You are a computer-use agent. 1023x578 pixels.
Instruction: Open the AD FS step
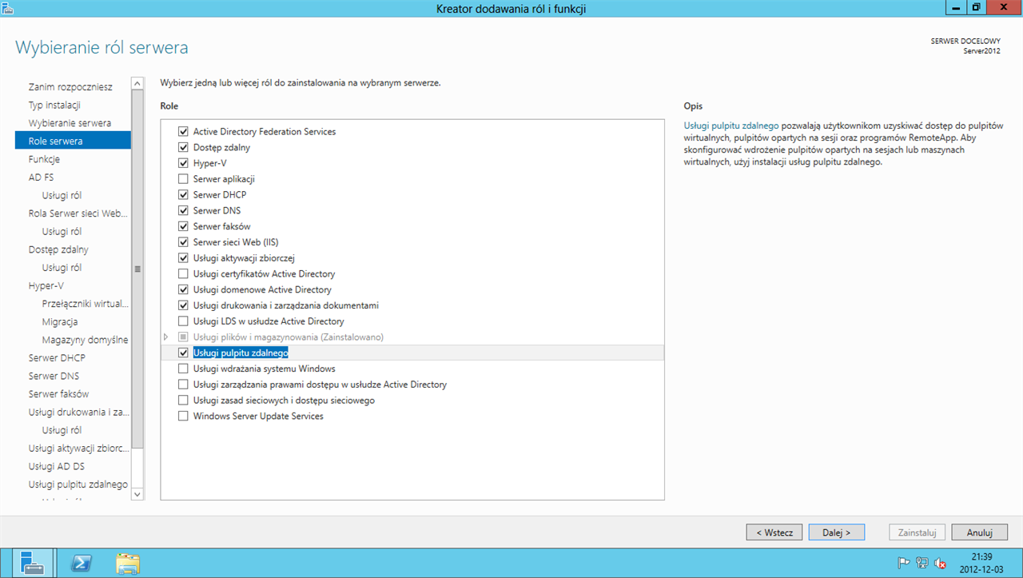(41, 177)
